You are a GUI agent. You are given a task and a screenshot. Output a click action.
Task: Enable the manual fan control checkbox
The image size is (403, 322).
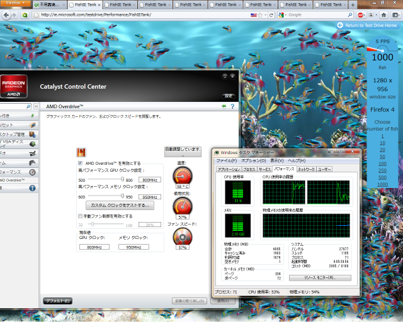coord(81,216)
